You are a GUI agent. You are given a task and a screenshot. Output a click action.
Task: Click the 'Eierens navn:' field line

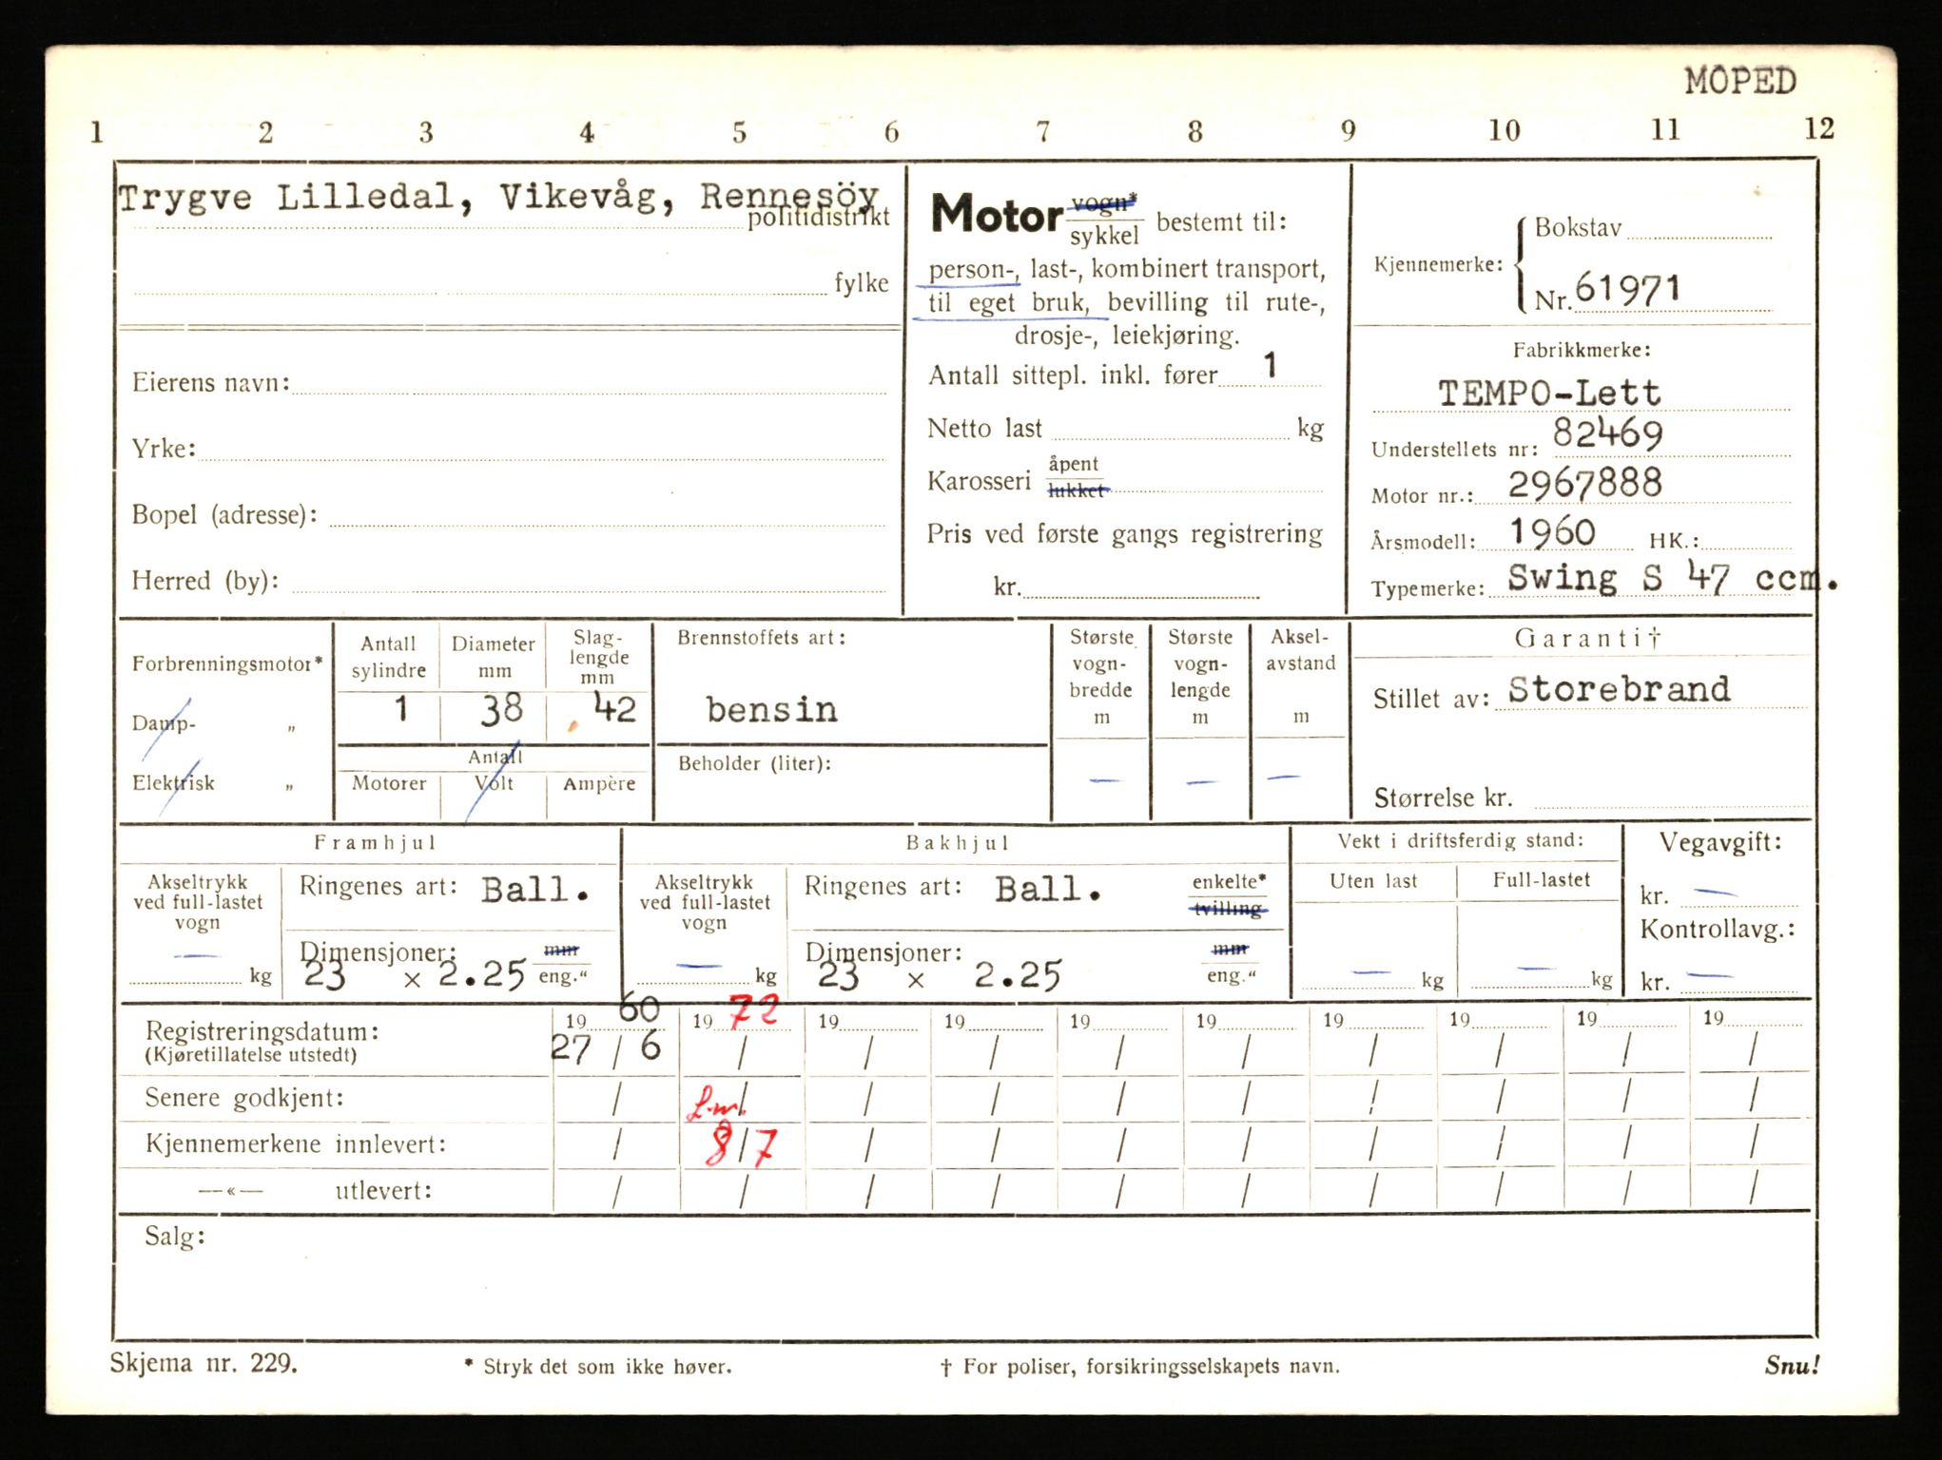pos(589,384)
